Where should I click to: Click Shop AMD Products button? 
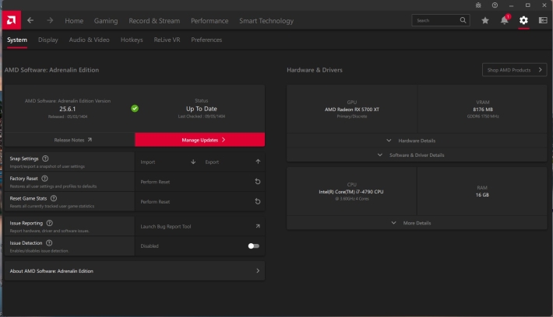tap(514, 70)
